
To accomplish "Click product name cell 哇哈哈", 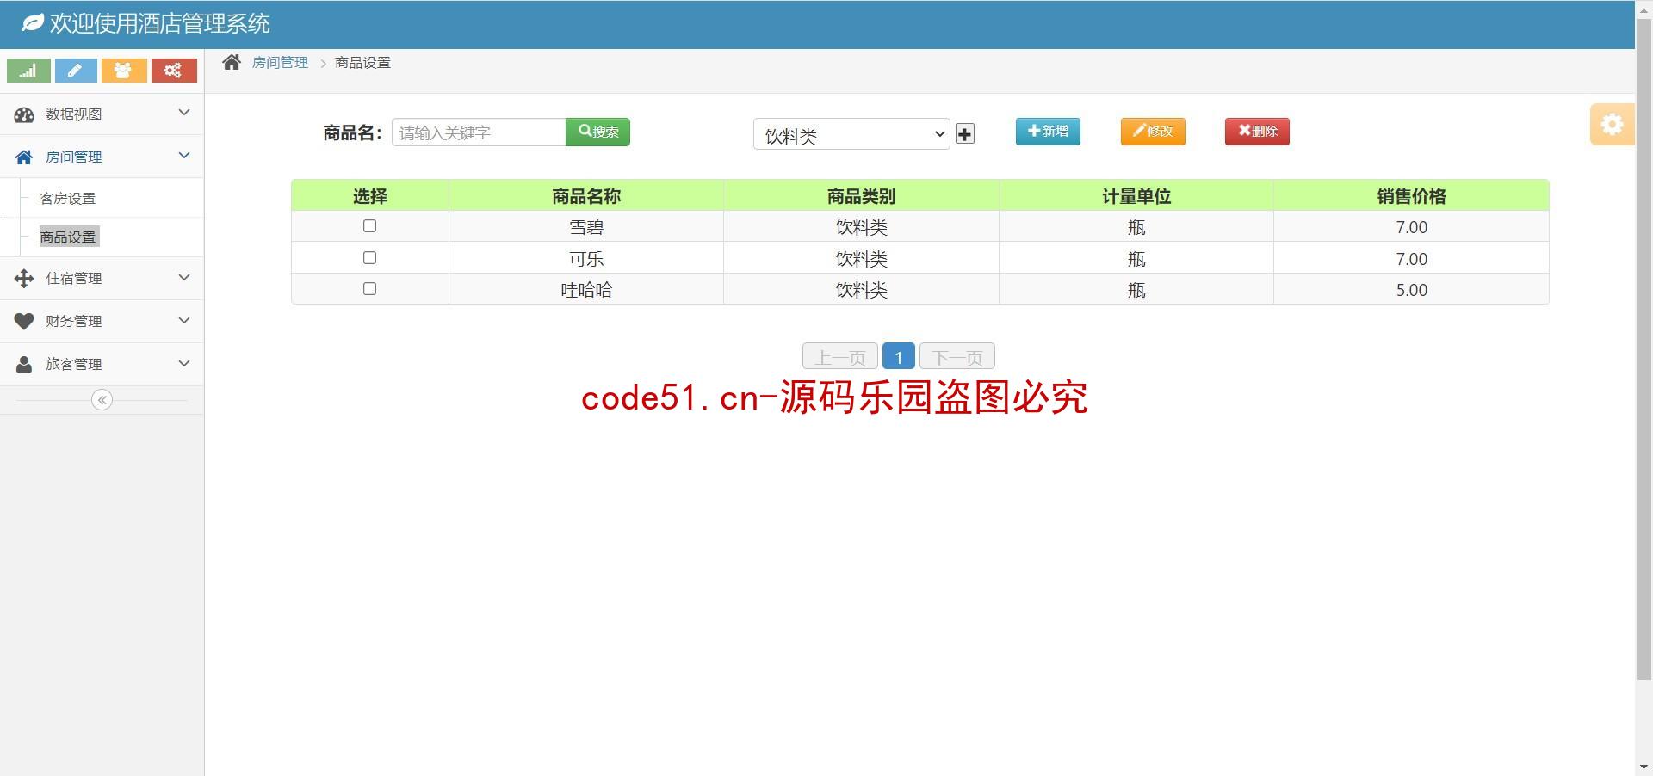I will [x=586, y=290].
